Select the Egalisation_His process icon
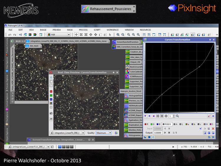This screenshot has width=221, height=166. (x=133, y=120)
